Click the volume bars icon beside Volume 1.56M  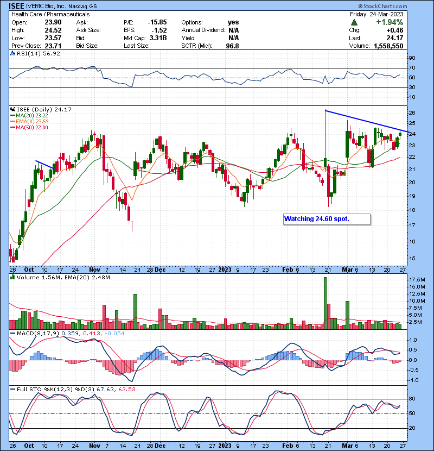12,277
